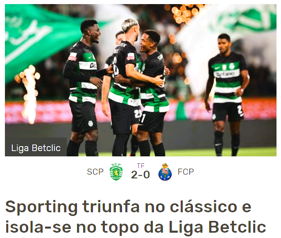Open headline 'Sporting triunfa no clássico e'
Screen dimensions: 281x238
coord(128,207)
